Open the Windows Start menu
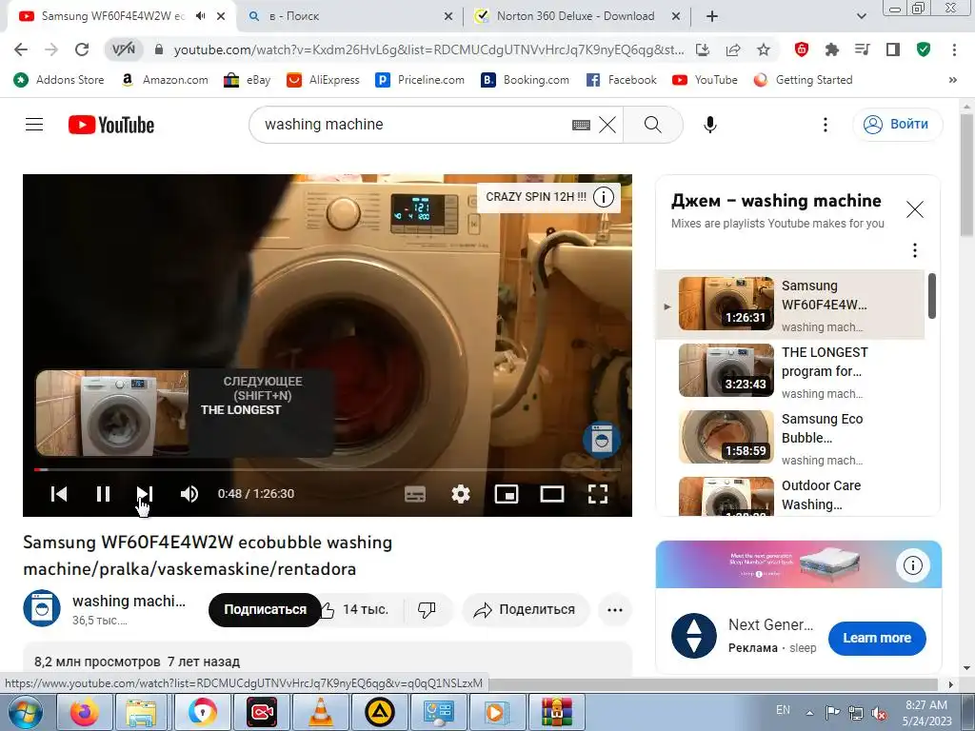The height and width of the screenshot is (731, 975). 26,712
